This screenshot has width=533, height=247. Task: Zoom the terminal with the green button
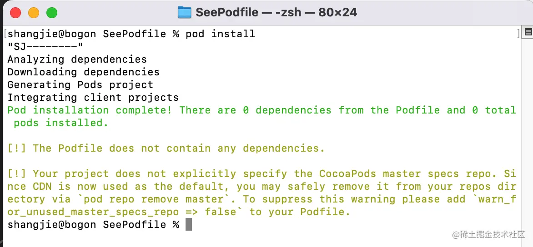pos(52,13)
